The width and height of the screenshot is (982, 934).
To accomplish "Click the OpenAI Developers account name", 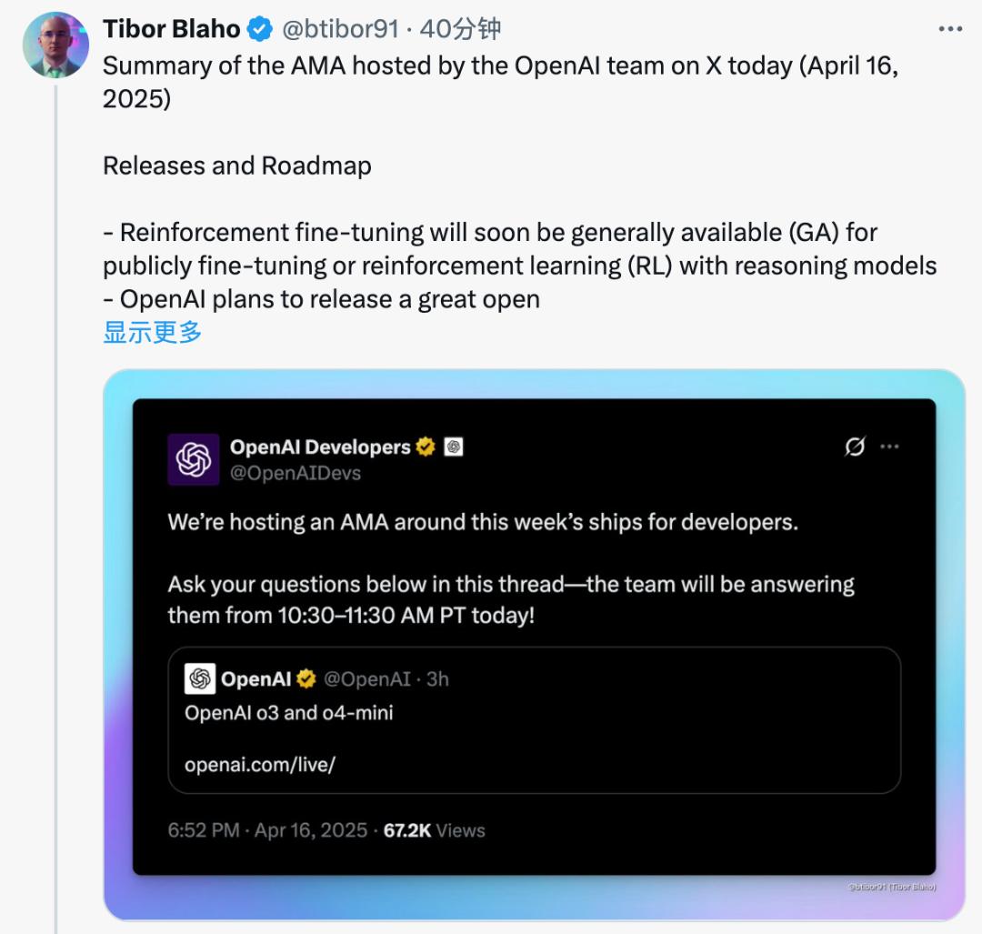I will [320, 447].
